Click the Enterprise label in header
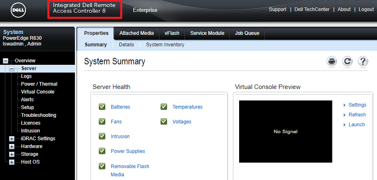Screen dimensions: 377x180 click(x=145, y=10)
